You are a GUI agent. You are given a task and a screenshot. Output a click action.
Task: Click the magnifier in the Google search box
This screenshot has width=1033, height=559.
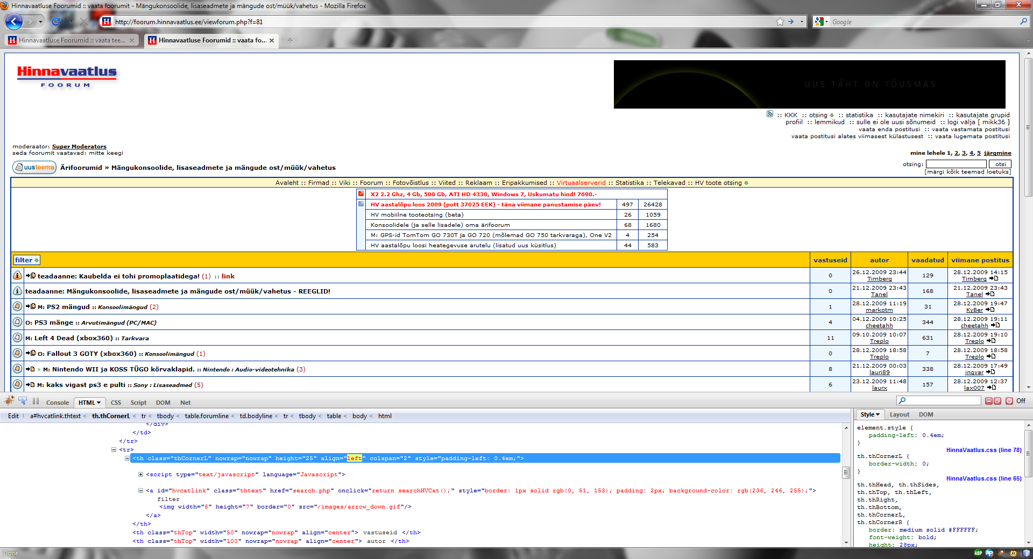pos(1023,21)
